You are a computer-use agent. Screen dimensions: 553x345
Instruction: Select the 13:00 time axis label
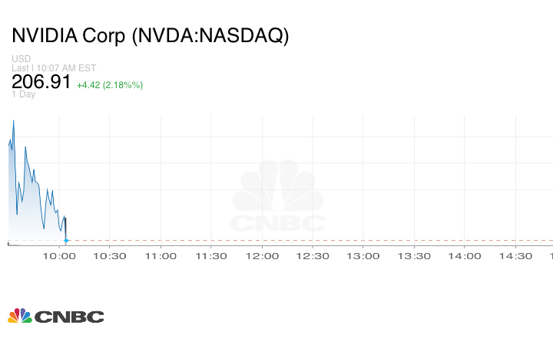pyautogui.click(x=363, y=256)
